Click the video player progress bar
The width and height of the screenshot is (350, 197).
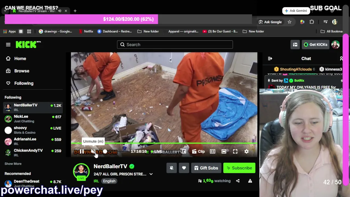click(x=164, y=143)
